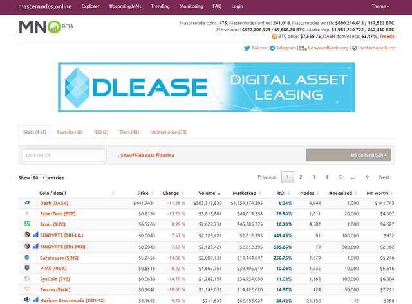The image size is (412, 304).
Task: Open the Theme dropdown menu
Action: (380, 6)
